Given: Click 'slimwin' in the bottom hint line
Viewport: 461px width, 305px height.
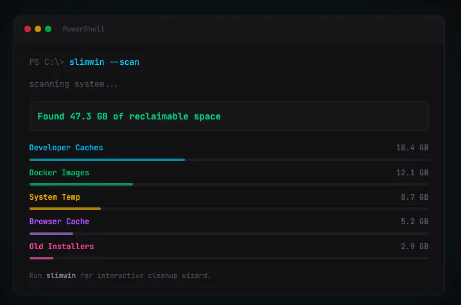Looking at the screenshot, I should [61, 275].
